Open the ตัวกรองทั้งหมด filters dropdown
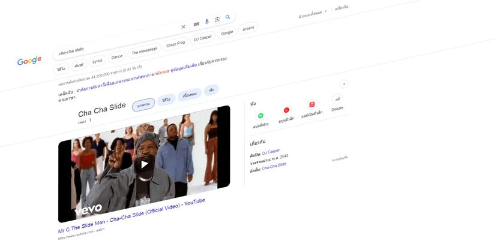 pyautogui.click(x=312, y=14)
